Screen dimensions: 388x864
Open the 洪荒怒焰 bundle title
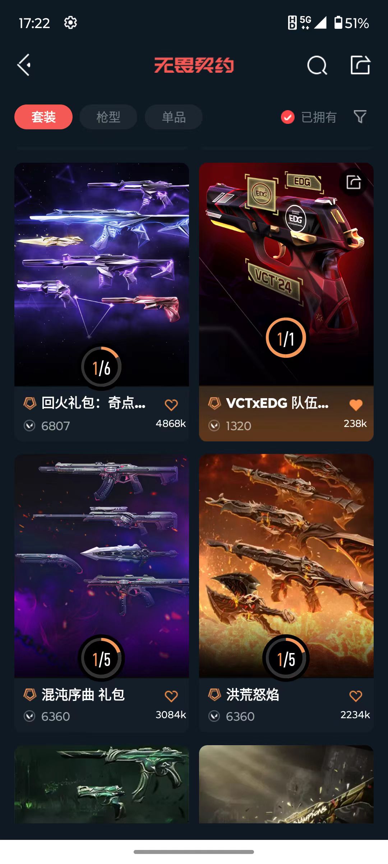(253, 694)
